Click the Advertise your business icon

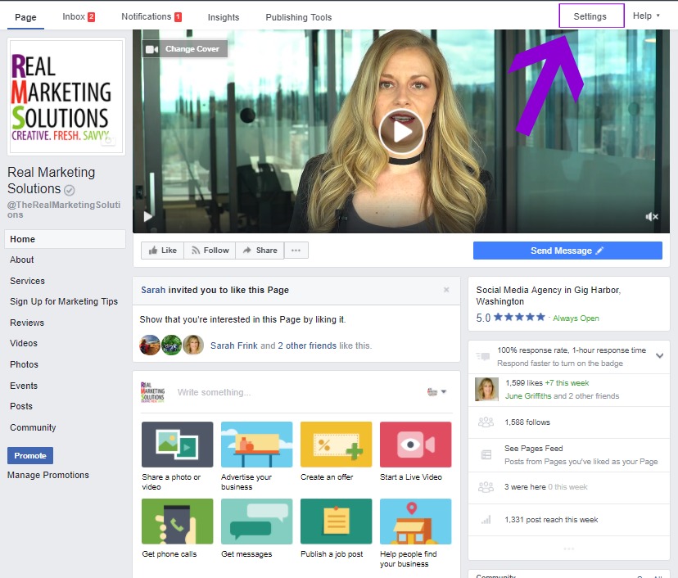(x=257, y=445)
